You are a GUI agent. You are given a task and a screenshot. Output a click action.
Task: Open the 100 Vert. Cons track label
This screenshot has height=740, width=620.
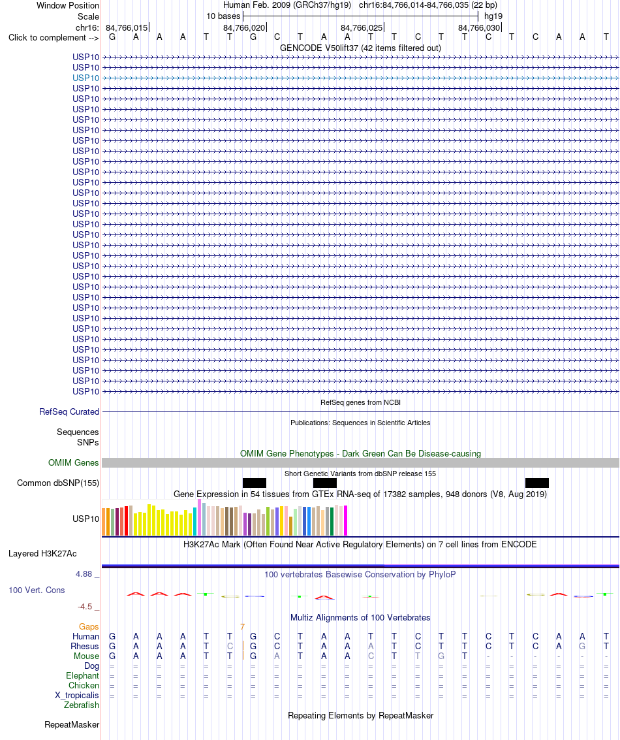[37, 590]
